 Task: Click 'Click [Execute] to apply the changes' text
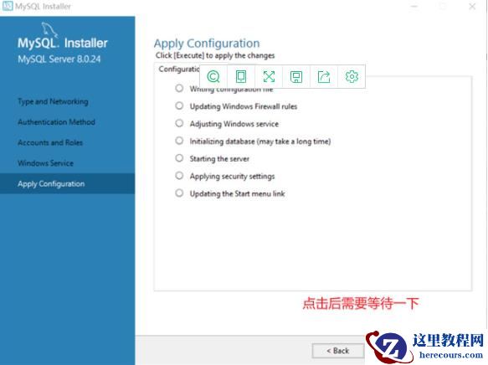[215, 55]
